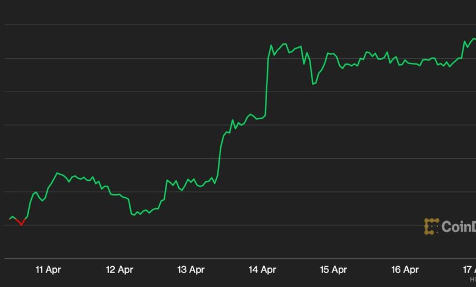The height and width of the screenshot is (287, 476).
Task: Click the line's low point after 12 Apr
Action: pos(134,214)
